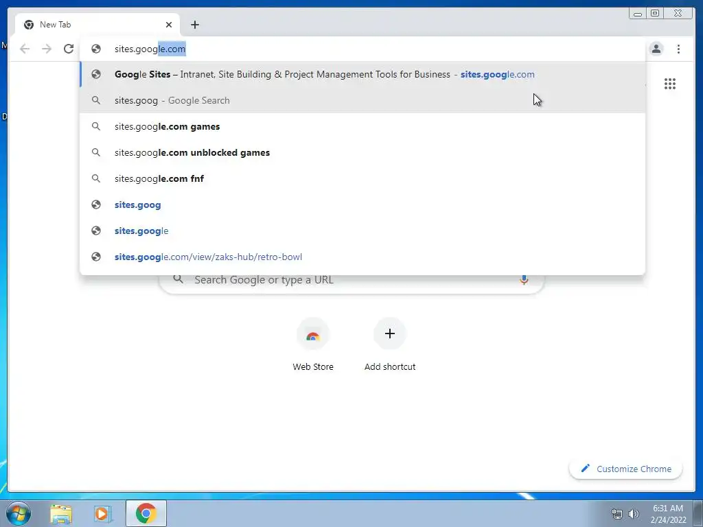Close the New Tab tab
Screen dimensions: 703x527
pos(169,25)
